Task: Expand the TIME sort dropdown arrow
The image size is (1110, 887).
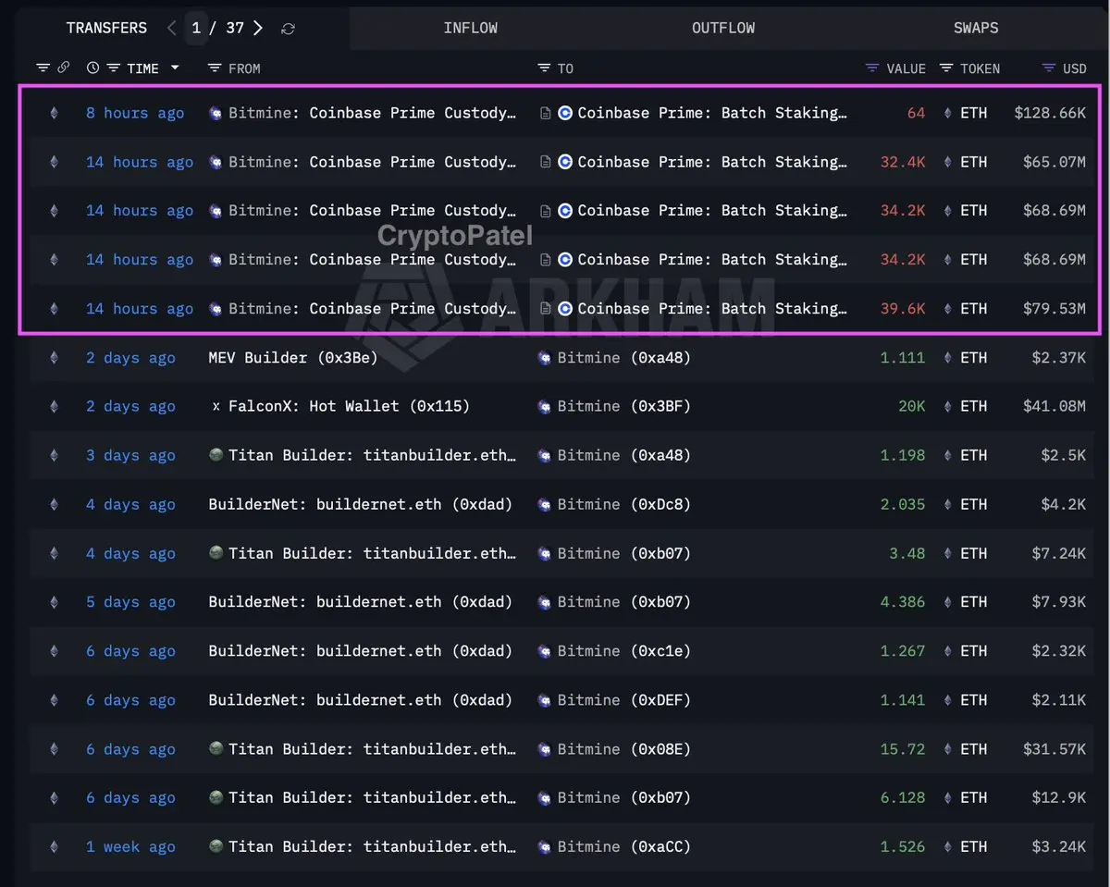Action: [x=175, y=68]
